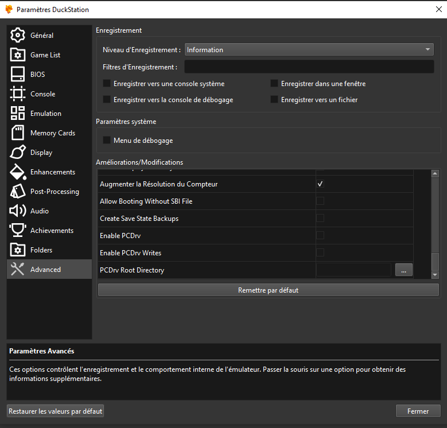Click the Remettre par défaut button
Image resolution: width=447 pixels, height=428 pixels.
[268, 290]
